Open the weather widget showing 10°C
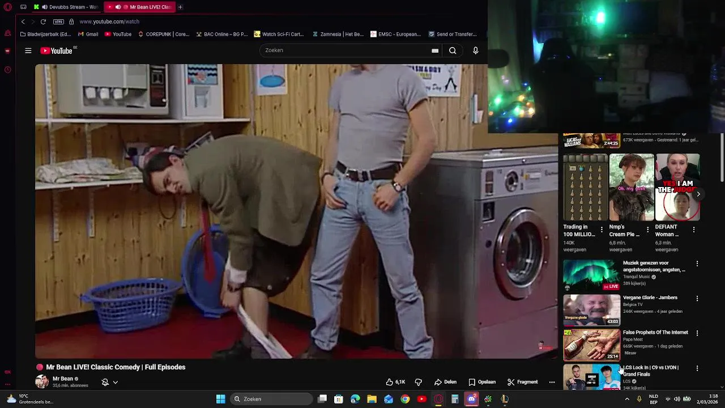 coord(29,399)
